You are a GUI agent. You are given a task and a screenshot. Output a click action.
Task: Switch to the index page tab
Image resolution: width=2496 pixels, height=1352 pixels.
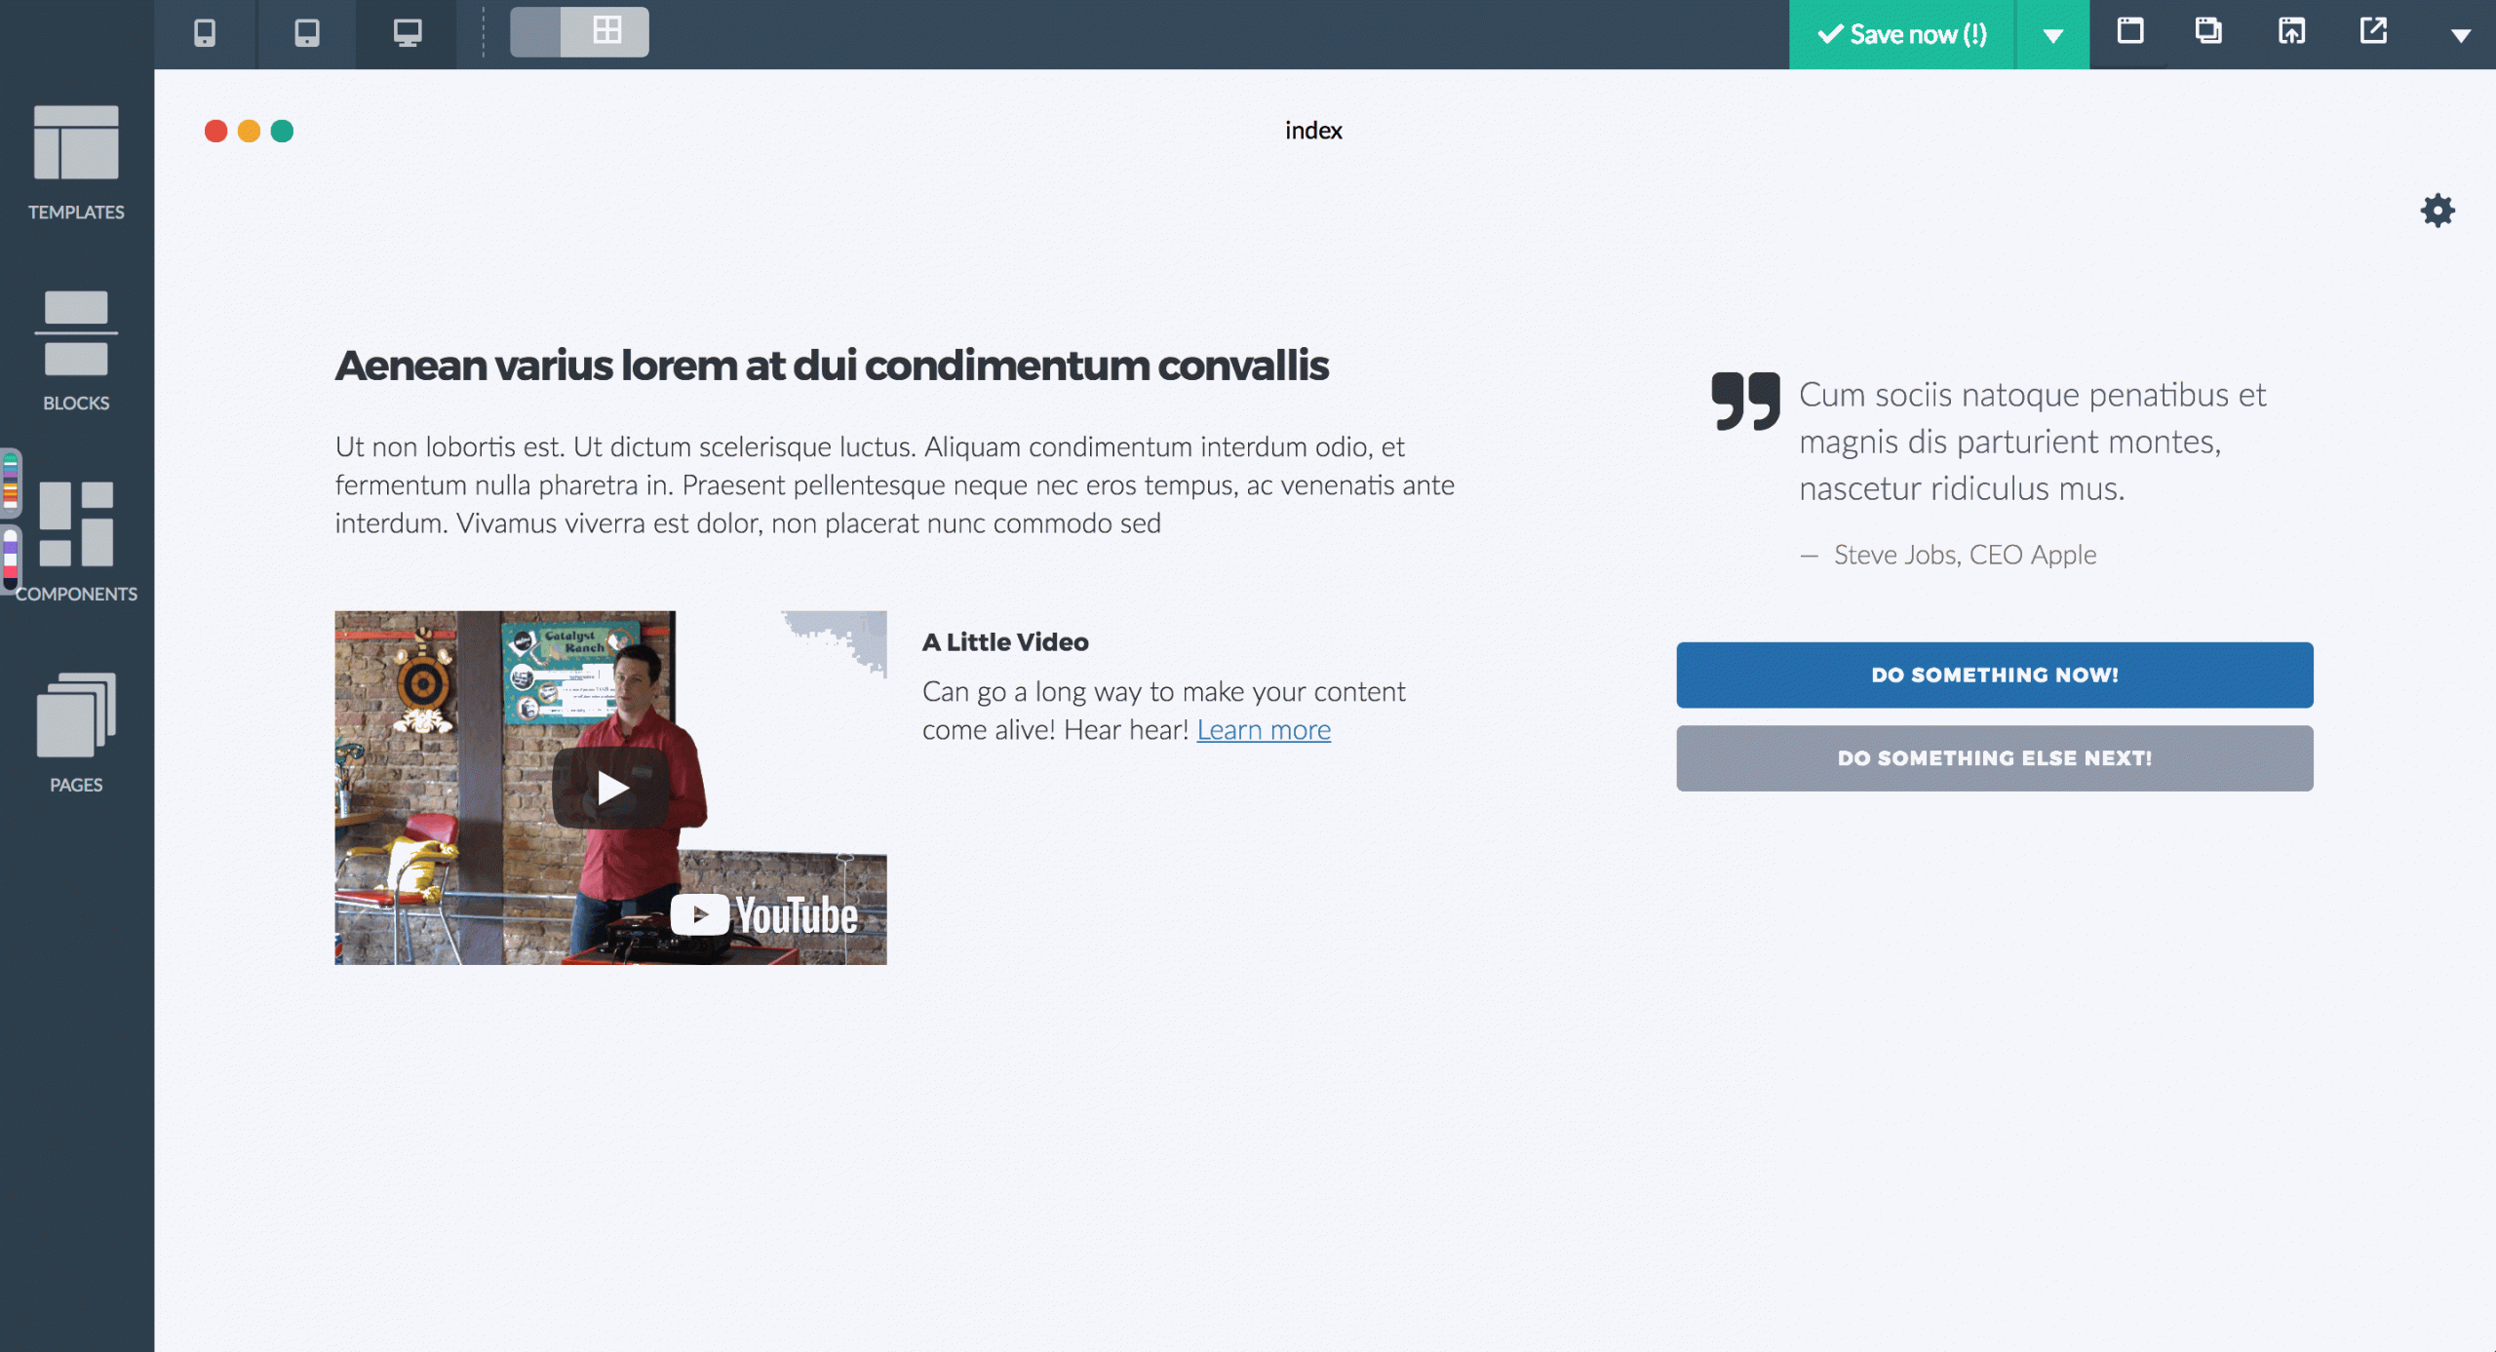tap(1312, 130)
